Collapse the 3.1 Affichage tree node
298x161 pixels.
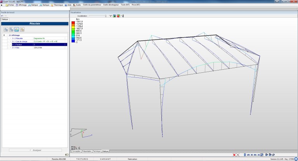(x=4, y=35)
